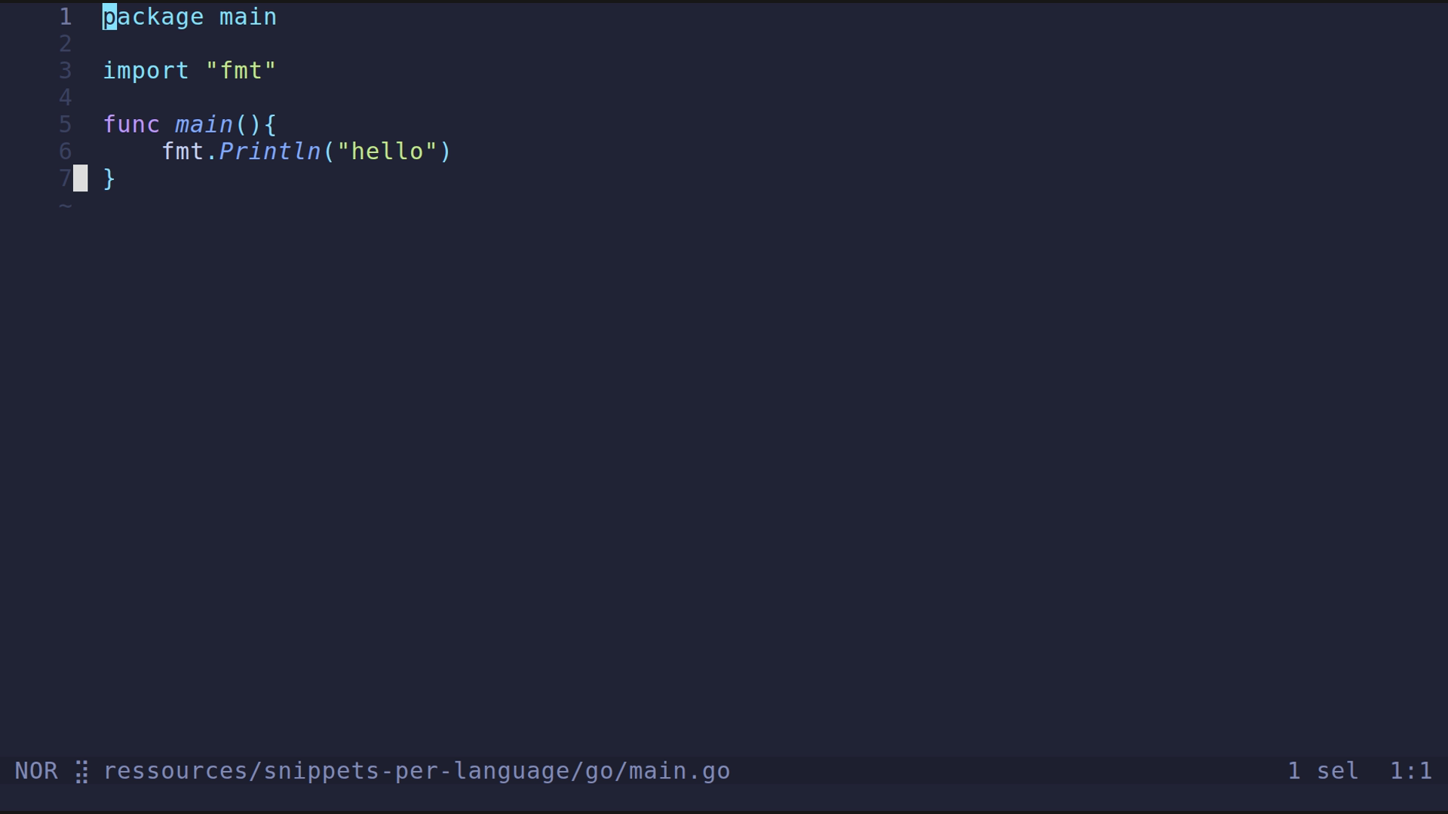The image size is (1448, 814).
Task: Click line number 6 in the gutter
Action: point(66,151)
